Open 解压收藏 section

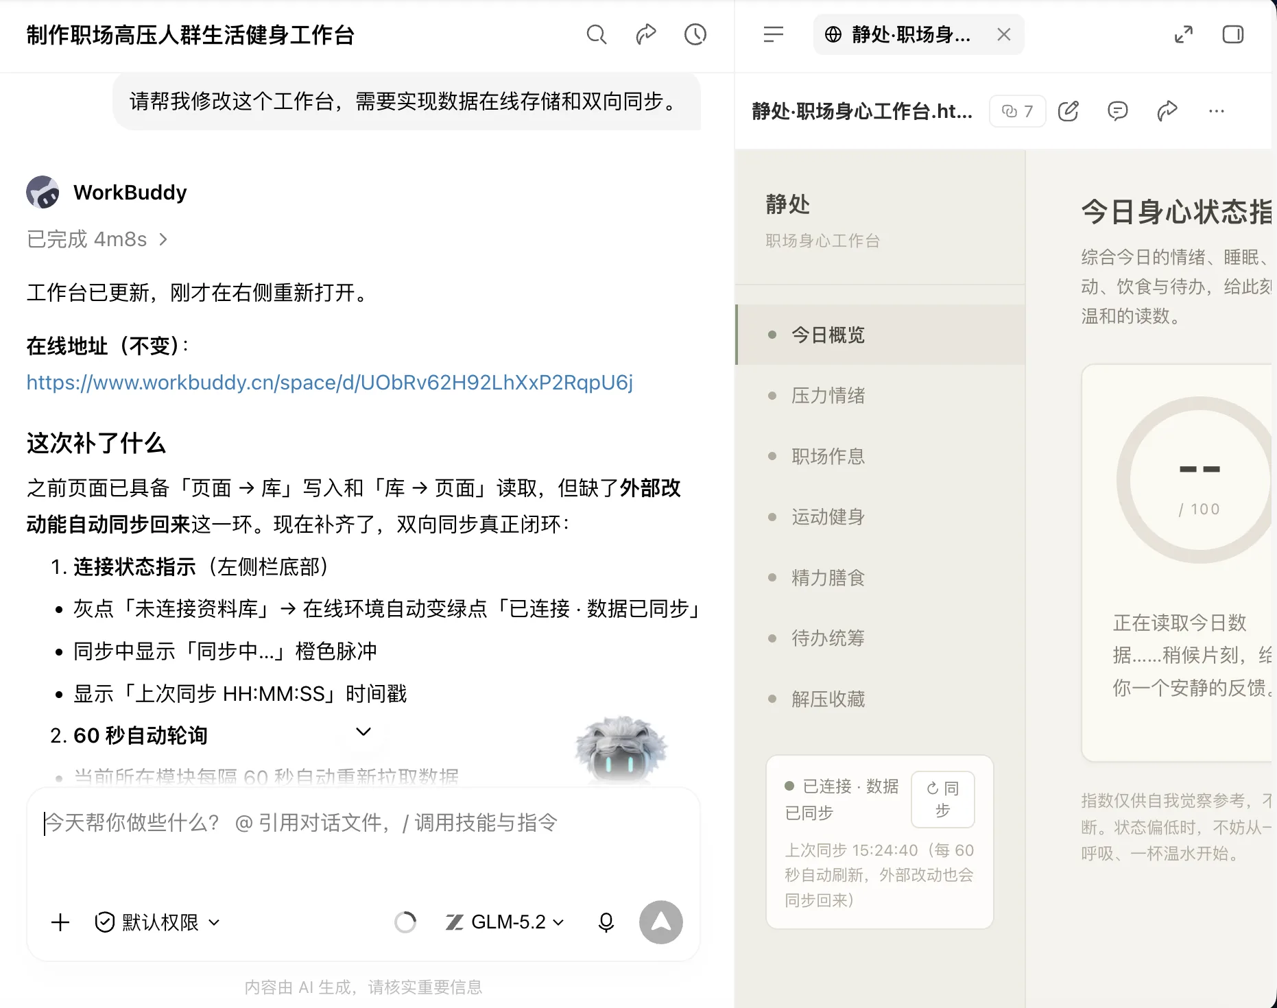click(x=881, y=699)
